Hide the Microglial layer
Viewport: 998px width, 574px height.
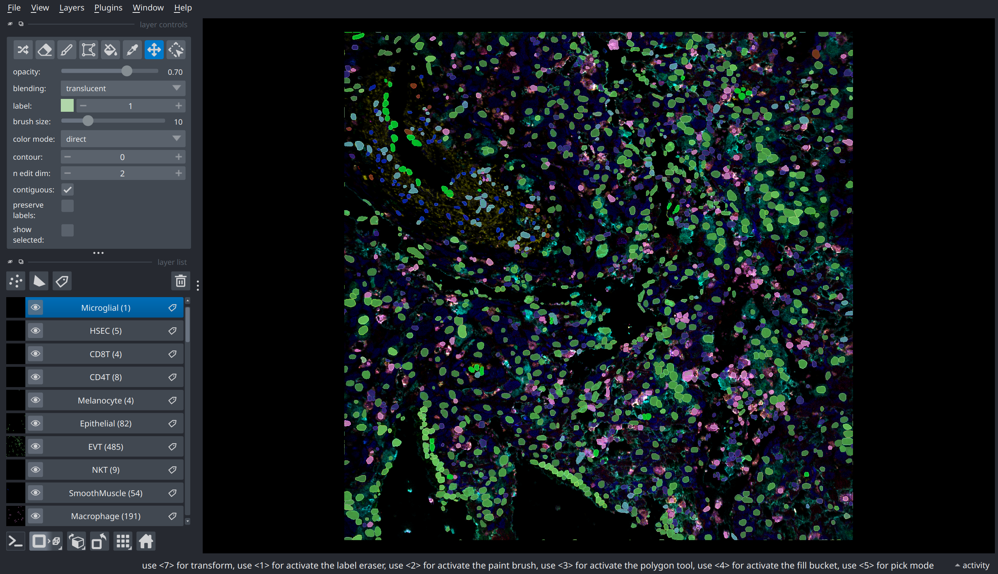(35, 308)
